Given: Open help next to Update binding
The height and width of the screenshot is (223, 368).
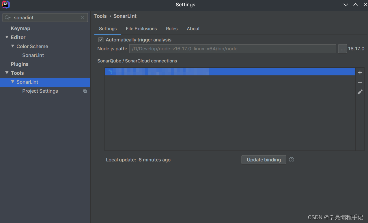Looking at the screenshot, I should [x=291, y=160].
